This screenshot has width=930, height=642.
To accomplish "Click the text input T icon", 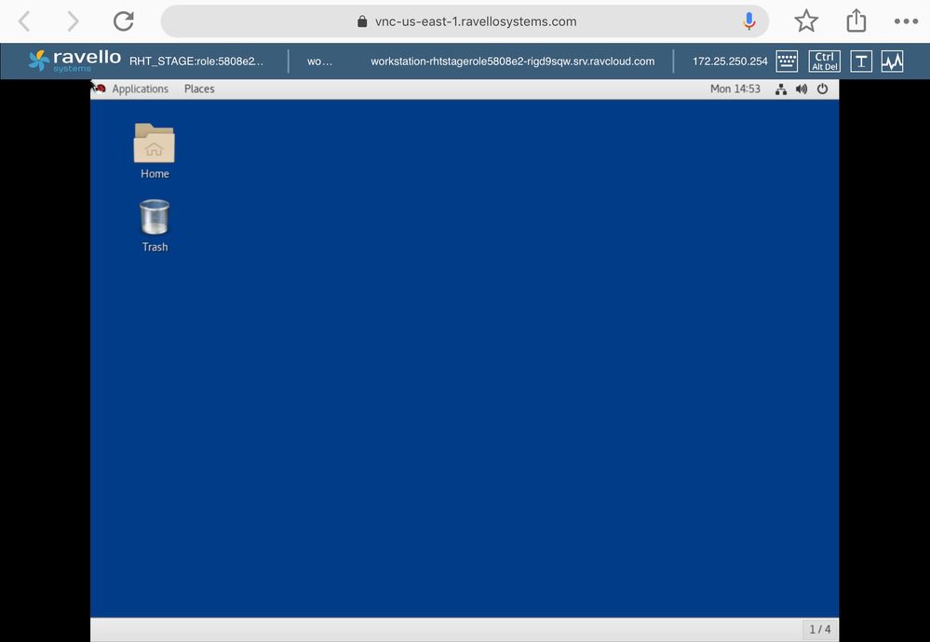I will click(862, 61).
